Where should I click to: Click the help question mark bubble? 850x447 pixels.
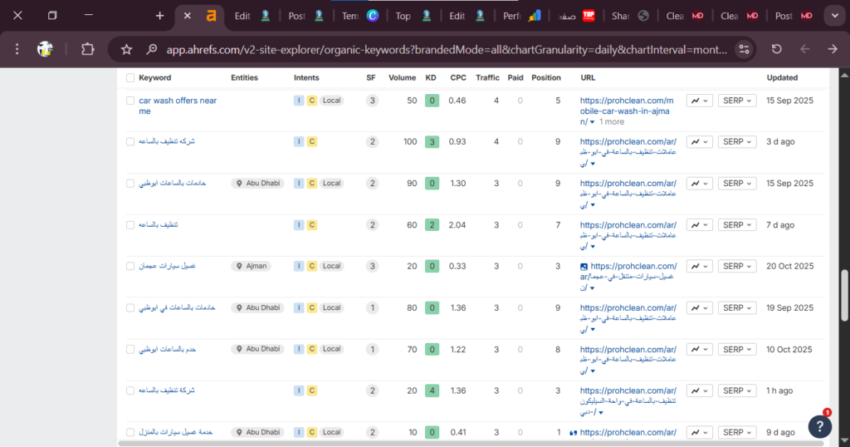tap(820, 425)
